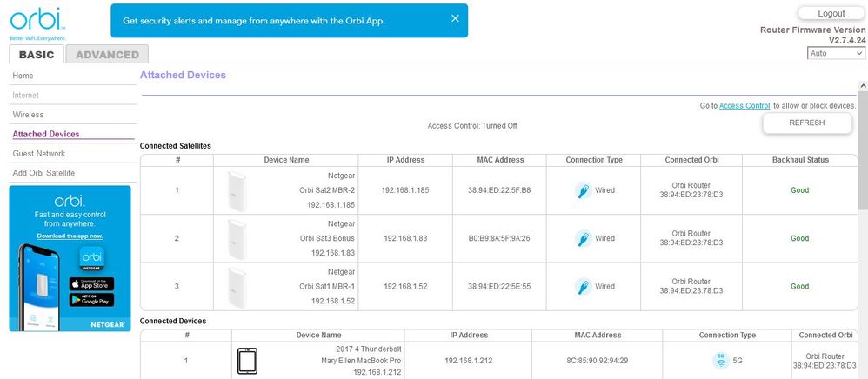Click the MAC address 38:94:ED:22:5F:B8

(499, 190)
